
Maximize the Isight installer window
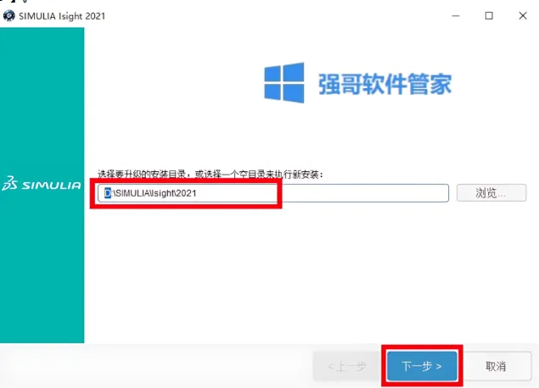click(489, 16)
